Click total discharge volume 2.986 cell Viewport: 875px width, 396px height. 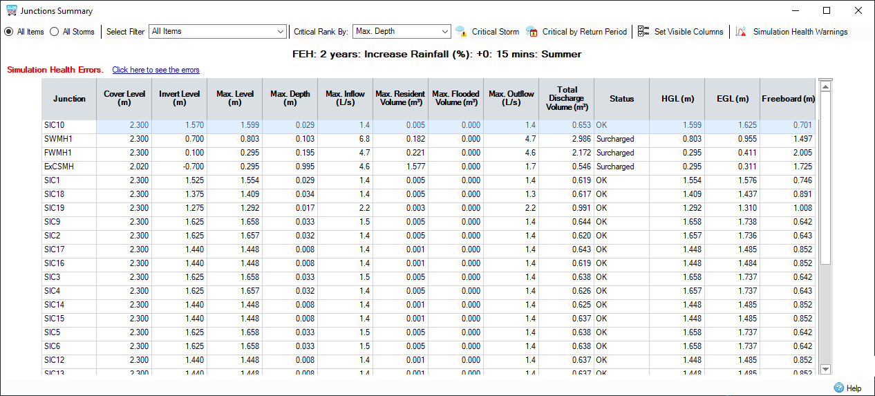pos(567,139)
